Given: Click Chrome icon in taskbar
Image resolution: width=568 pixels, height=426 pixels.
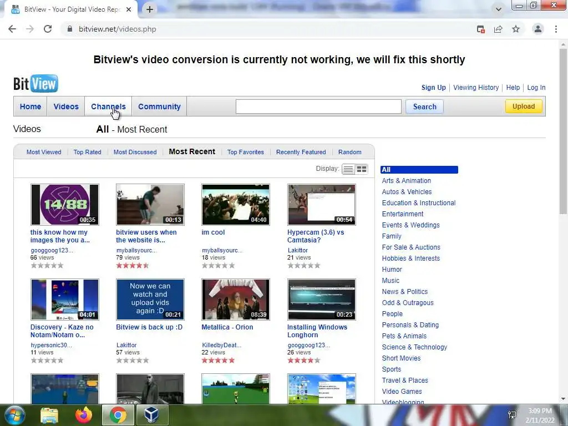Looking at the screenshot, I should pyautogui.click(x=118, y=415).
